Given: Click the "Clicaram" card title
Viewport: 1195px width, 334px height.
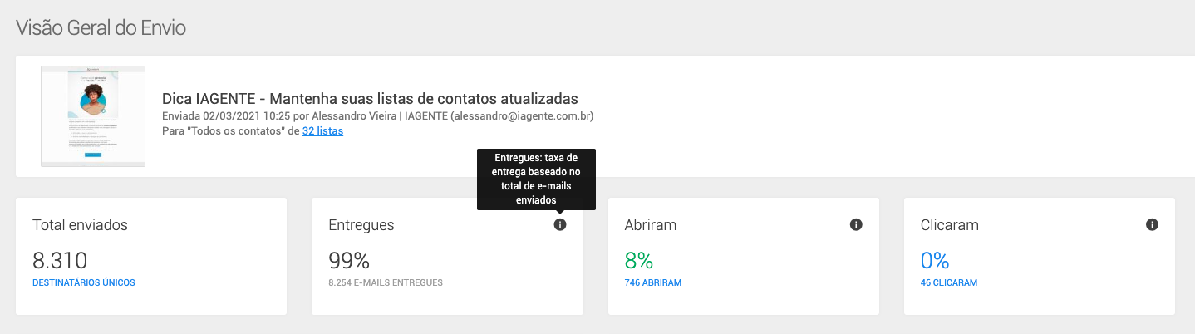Looking at the screenshot, I should (x=950, y=225).
